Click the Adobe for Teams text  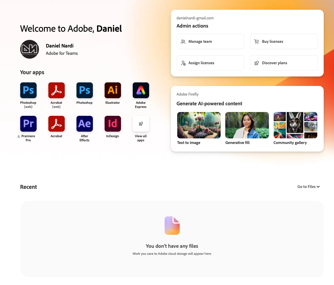tap(62, 53)
